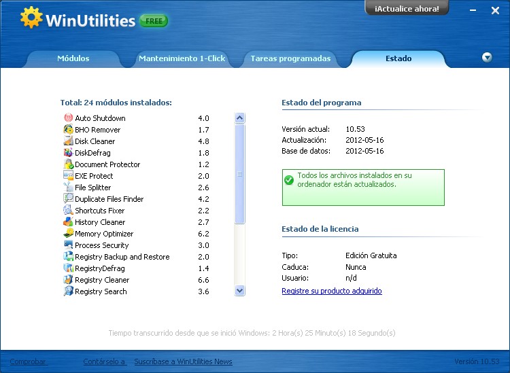The image size is (510, 373).
Task: Go to the Tareas programadas tab
Action: coord(290,58)
